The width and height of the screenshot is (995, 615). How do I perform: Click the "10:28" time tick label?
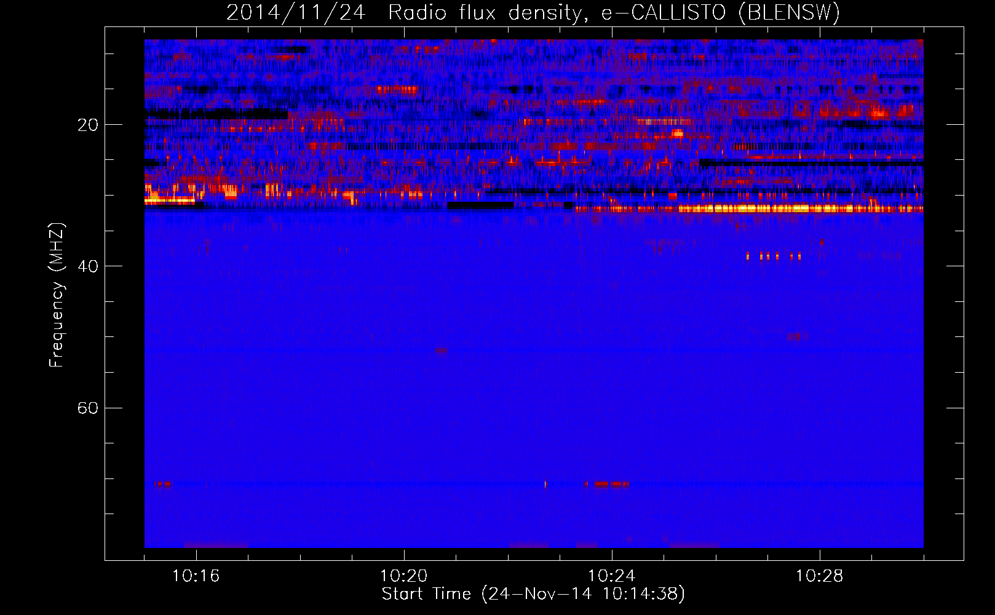pyautogui.click(x=820, y=576)
